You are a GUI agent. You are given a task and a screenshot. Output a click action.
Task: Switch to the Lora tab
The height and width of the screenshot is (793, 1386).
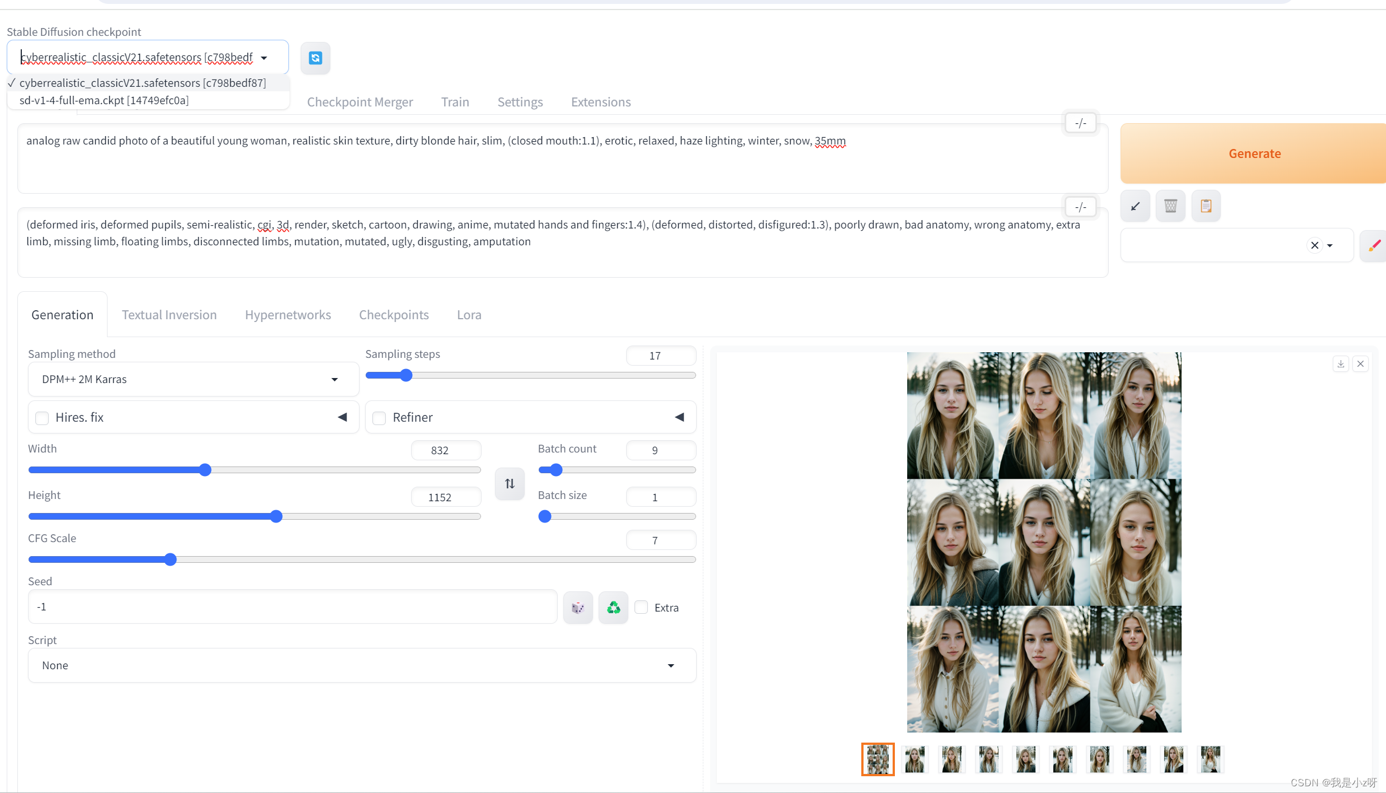(x=468, y=314)
